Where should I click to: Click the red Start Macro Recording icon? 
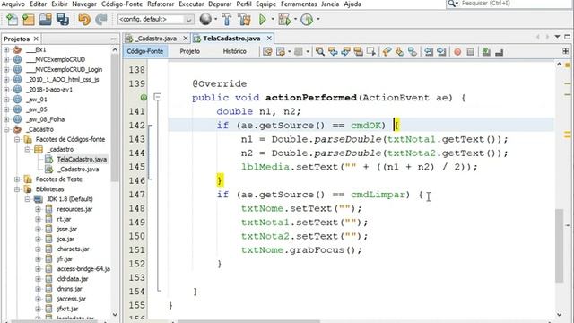coord(457,52)
